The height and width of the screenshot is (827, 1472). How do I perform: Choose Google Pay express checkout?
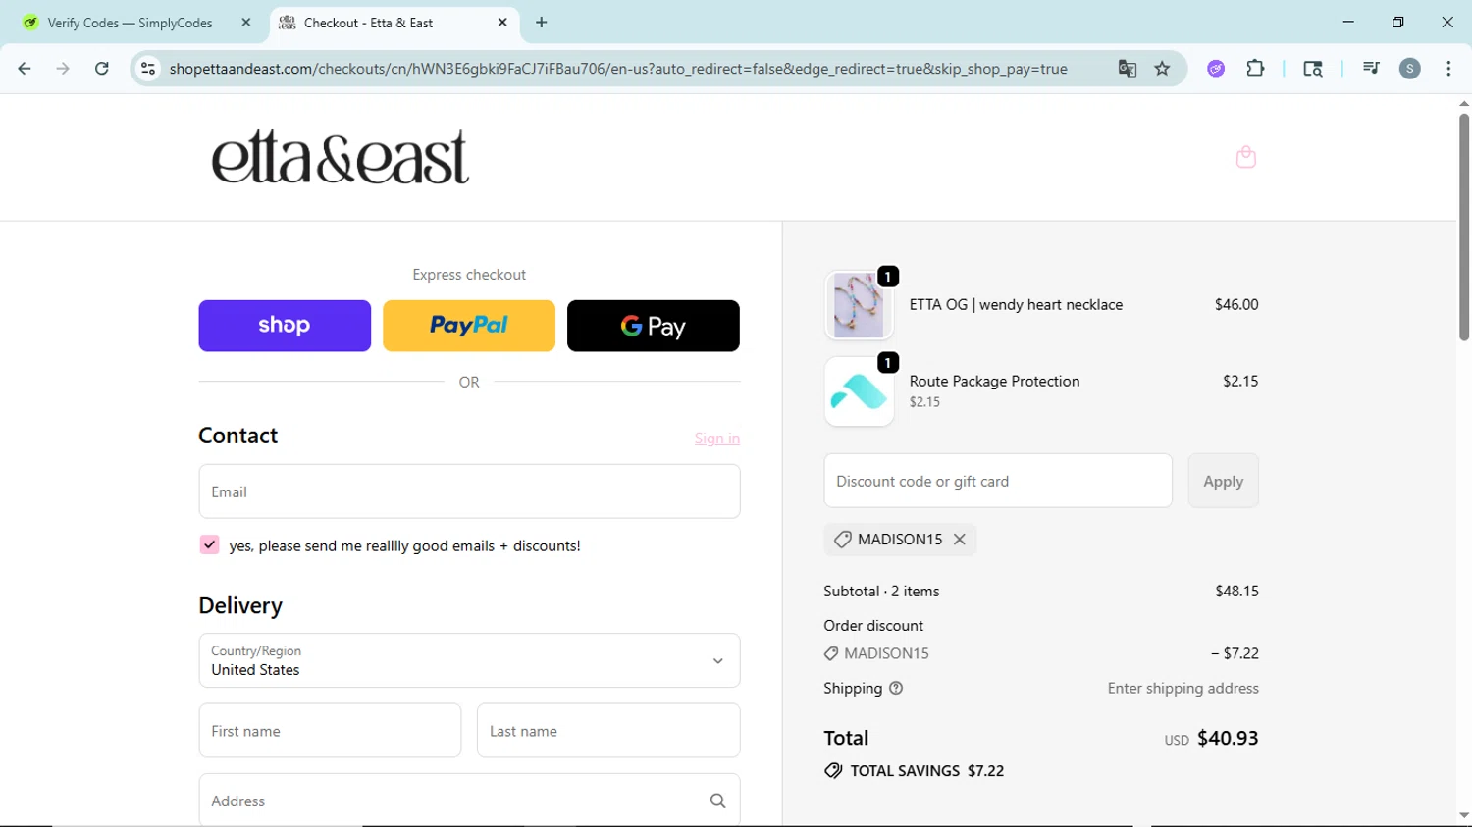(x=654, y=326)
